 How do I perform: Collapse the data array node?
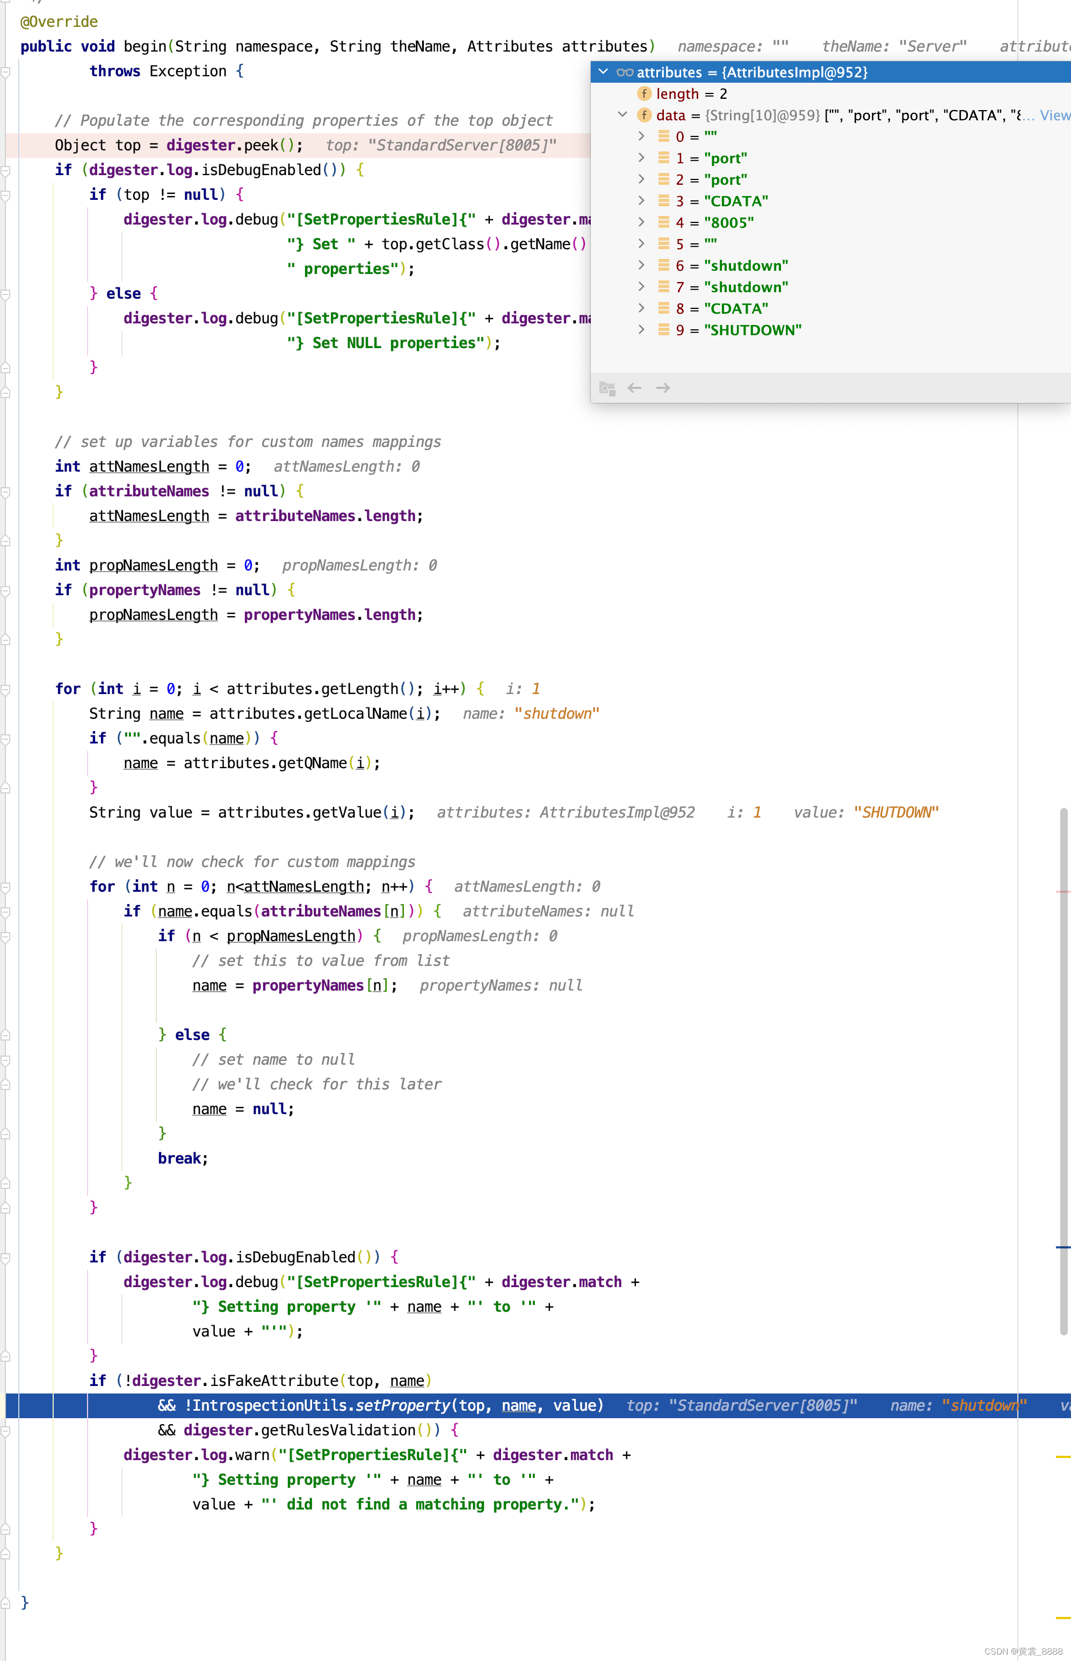pyautogui.click(x=623, y=115)
